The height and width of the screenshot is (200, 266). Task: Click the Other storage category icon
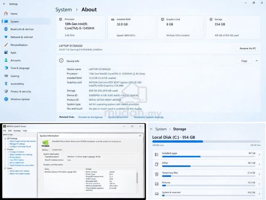click(157, 164)
